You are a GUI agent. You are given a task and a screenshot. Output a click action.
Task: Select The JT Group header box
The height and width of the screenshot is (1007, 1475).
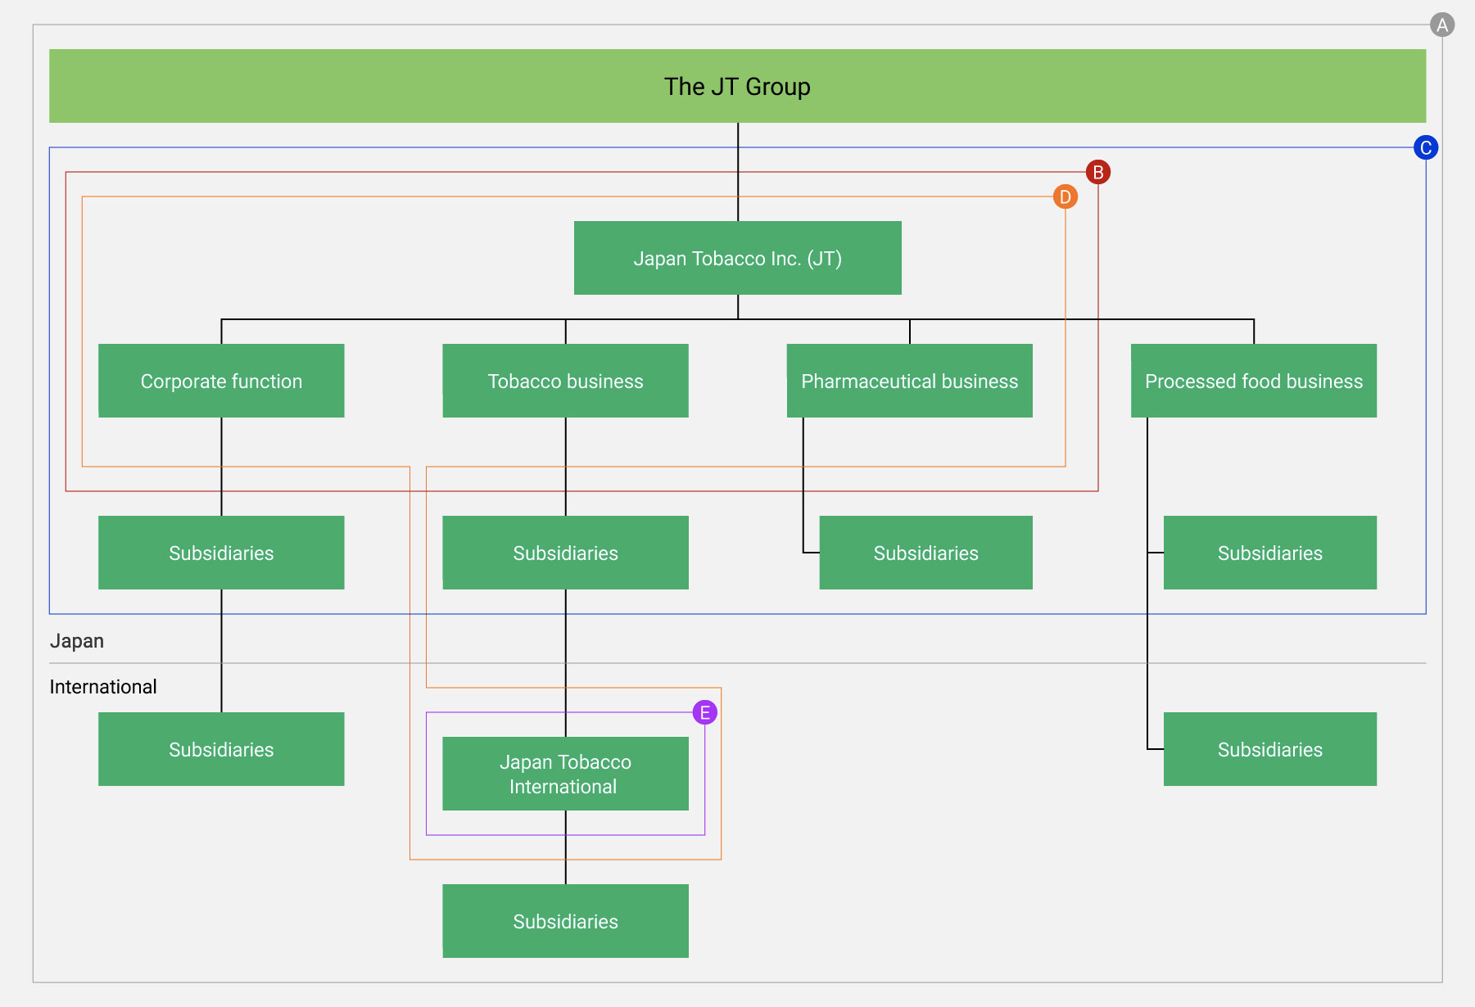point(737,86)
